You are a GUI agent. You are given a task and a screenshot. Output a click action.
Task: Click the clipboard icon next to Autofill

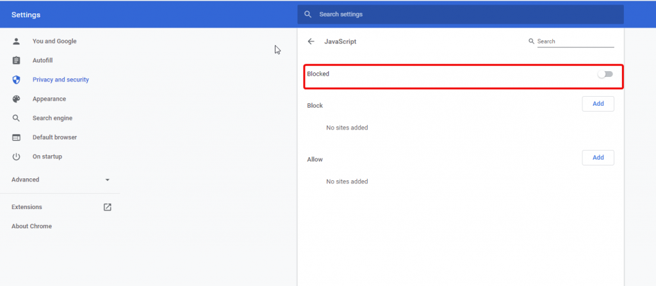pos(16,60)
